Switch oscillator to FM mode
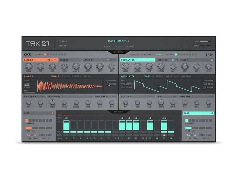 [177, 76]
